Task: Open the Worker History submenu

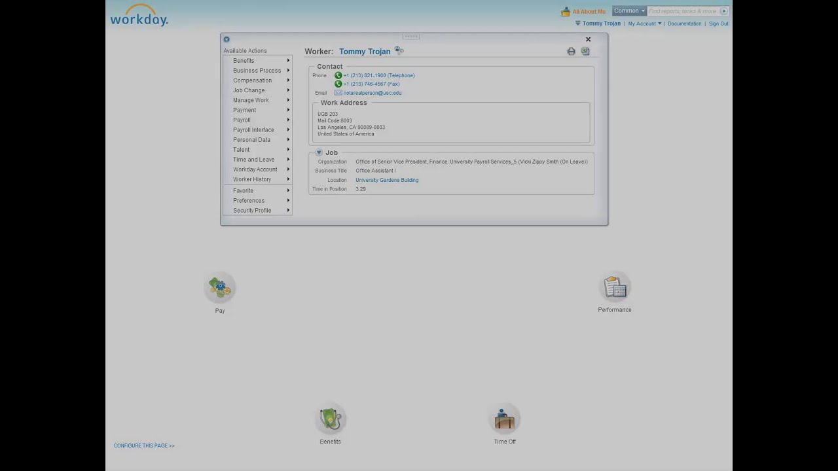Action: 257,179
